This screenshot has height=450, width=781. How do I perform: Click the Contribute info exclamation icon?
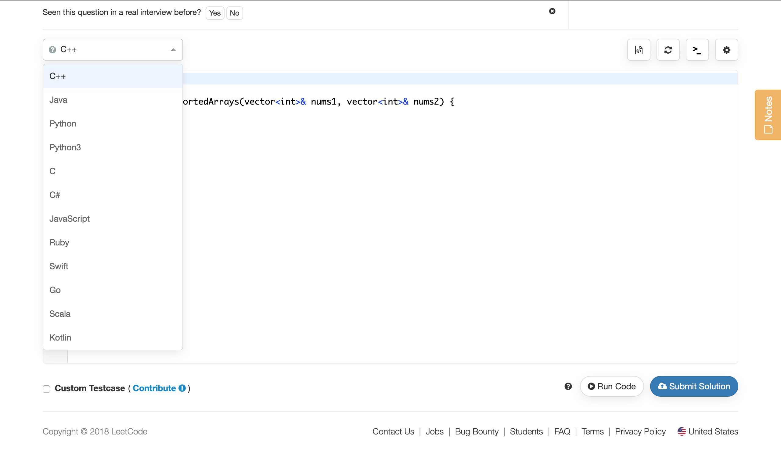coord(182,388)
